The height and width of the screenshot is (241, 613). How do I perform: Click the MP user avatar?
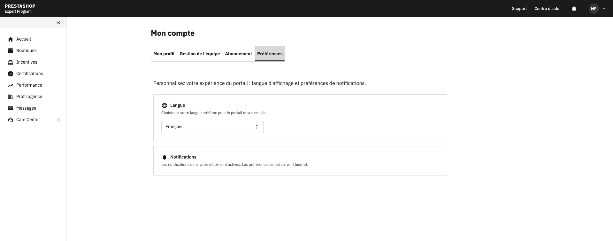(594, 9)
